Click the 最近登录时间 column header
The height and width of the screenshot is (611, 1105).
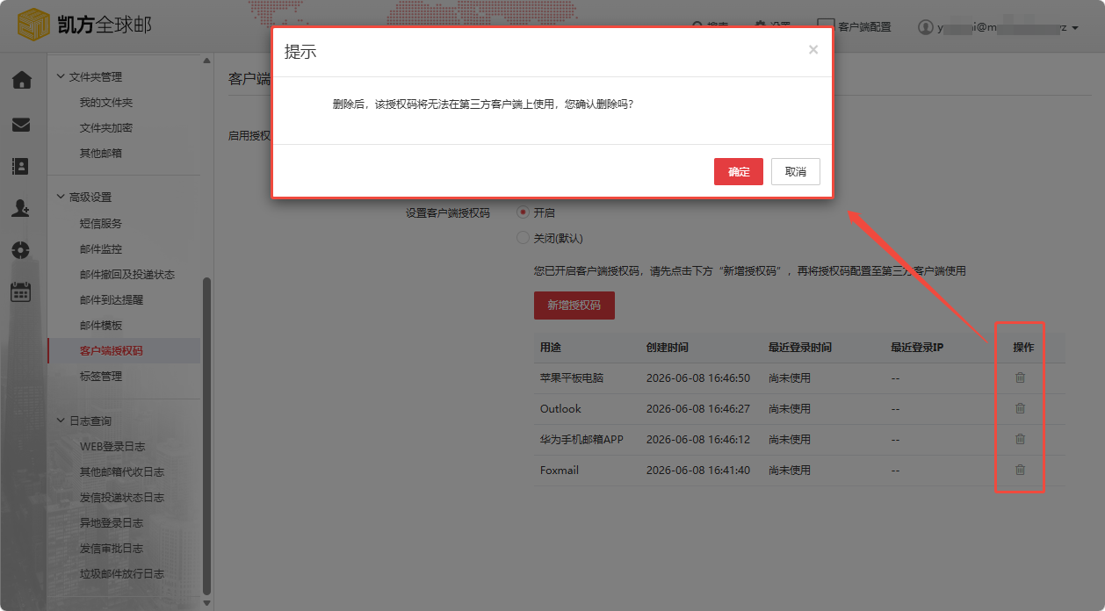(800, 348)
